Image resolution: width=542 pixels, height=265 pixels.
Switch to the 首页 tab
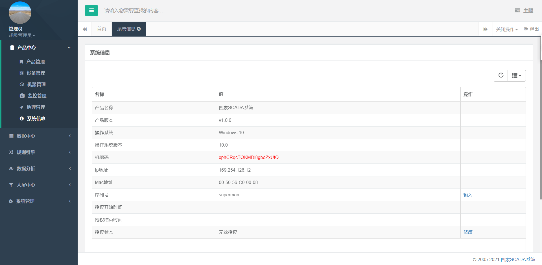102,29
